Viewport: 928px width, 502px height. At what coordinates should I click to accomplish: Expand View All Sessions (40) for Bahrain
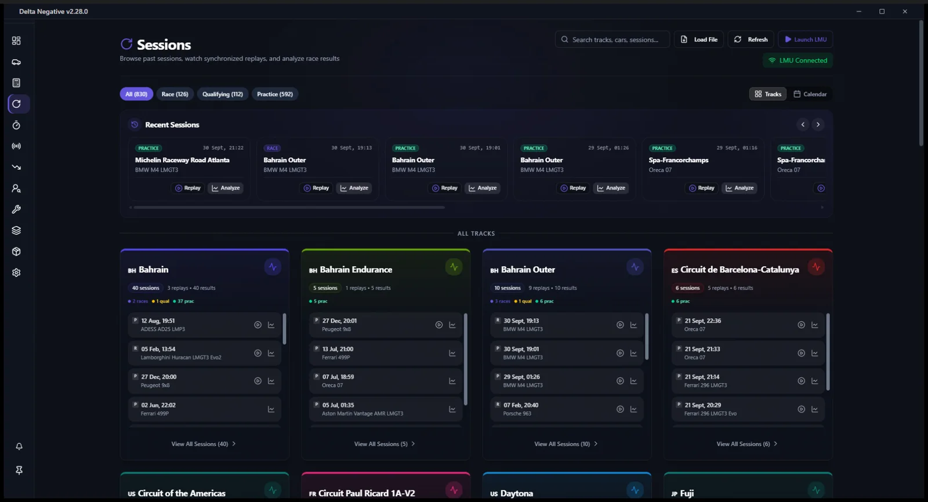pos(204,444)
